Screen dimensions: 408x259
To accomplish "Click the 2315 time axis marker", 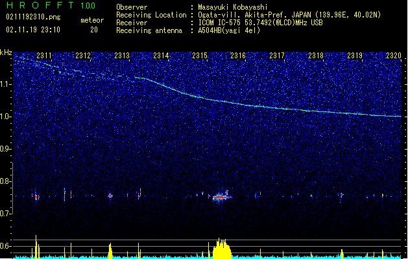I will click(x=200, y=55).
